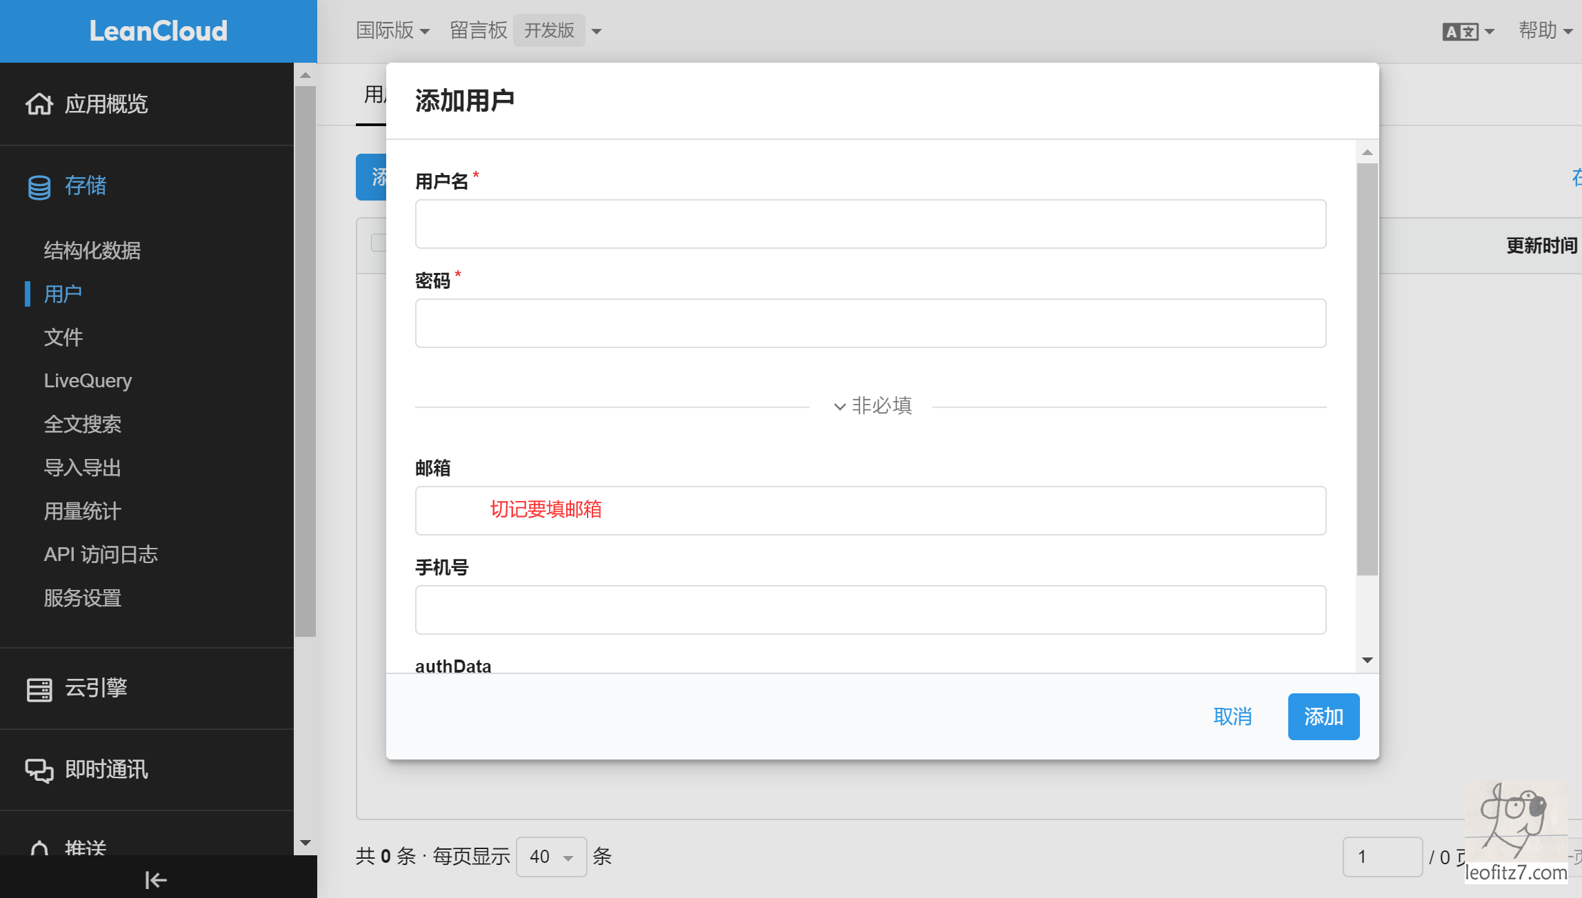The height and width of the screenshot is (898, 1582).
Task: Click the 即时通讯 chat bubbles icon
Action: coord(39,771)
